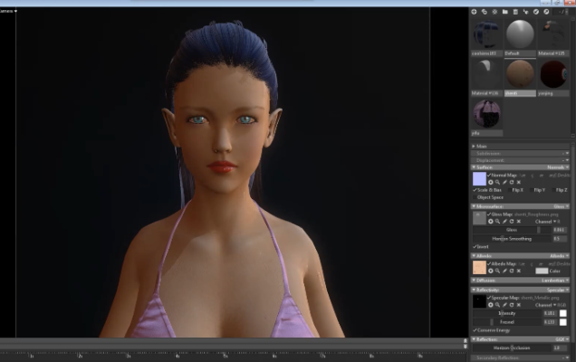
Task: Clear the Albedo Map with X icon
Action: point(518,271)
